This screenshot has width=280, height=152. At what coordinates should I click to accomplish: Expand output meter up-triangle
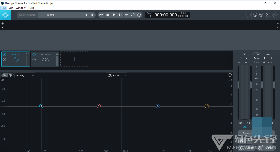pos(268,54)
